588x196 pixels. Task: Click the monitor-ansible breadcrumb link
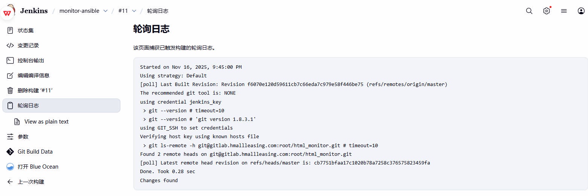click(x=79, y=11)
